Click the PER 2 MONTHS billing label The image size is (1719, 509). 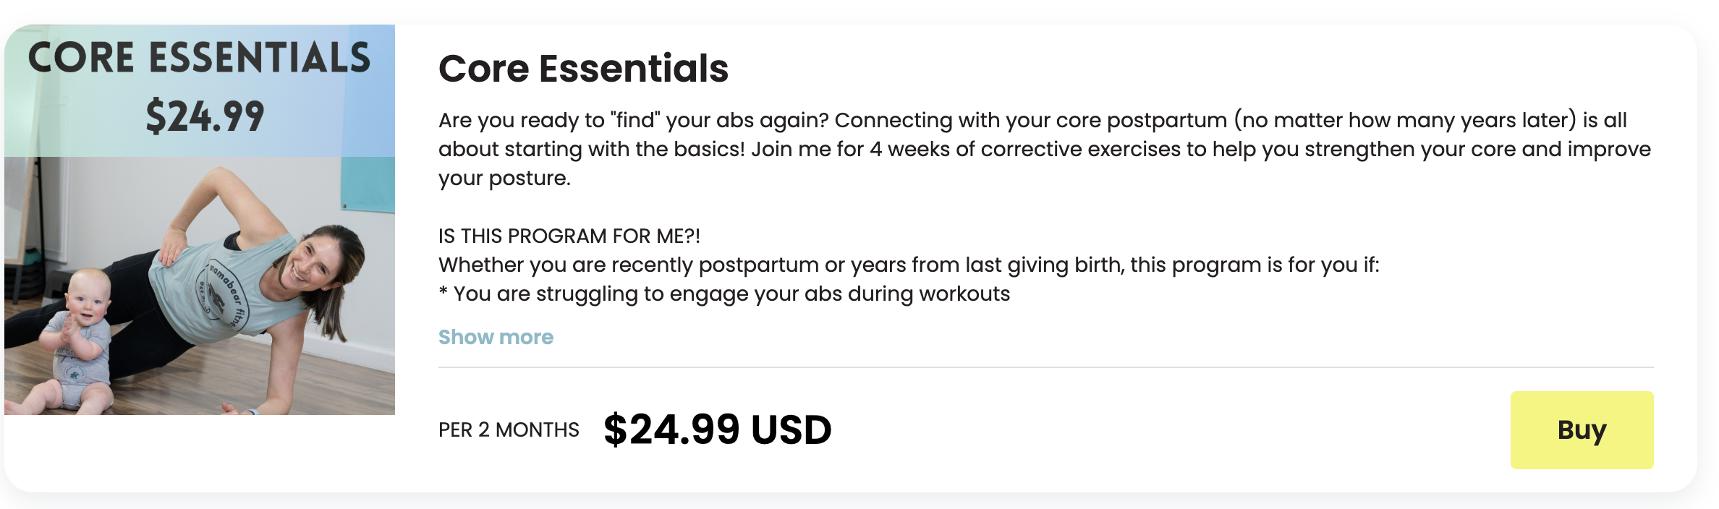509,430
